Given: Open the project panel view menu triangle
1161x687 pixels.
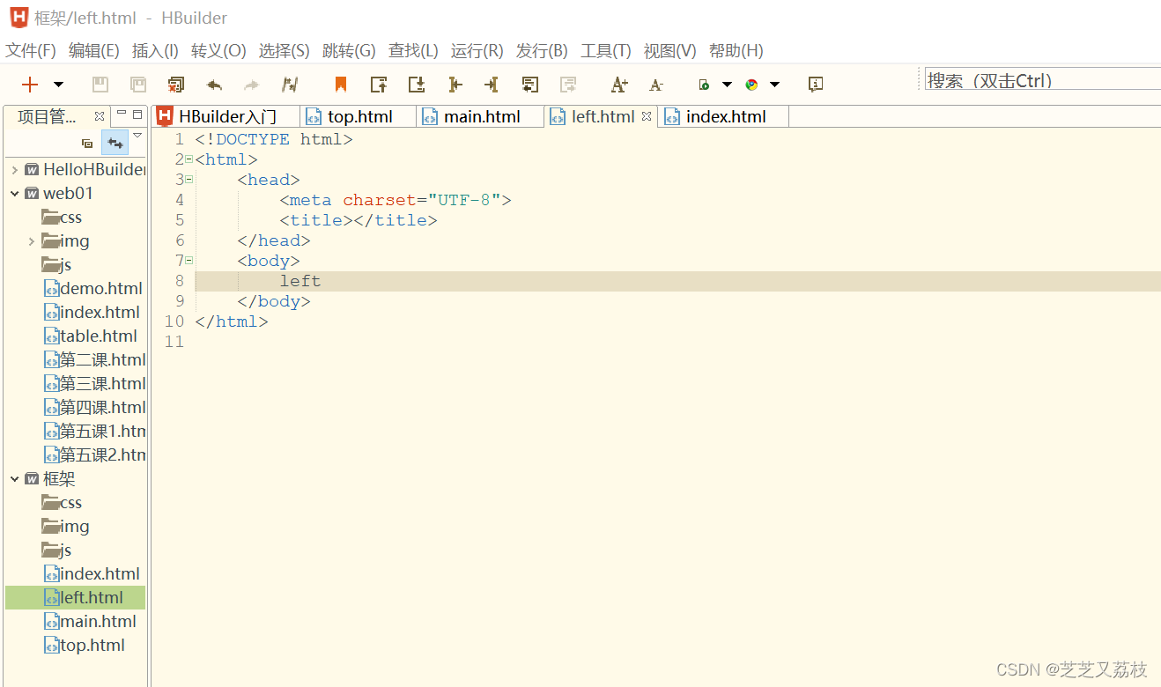Looking at the screenshot, I should tap(137, 136).
